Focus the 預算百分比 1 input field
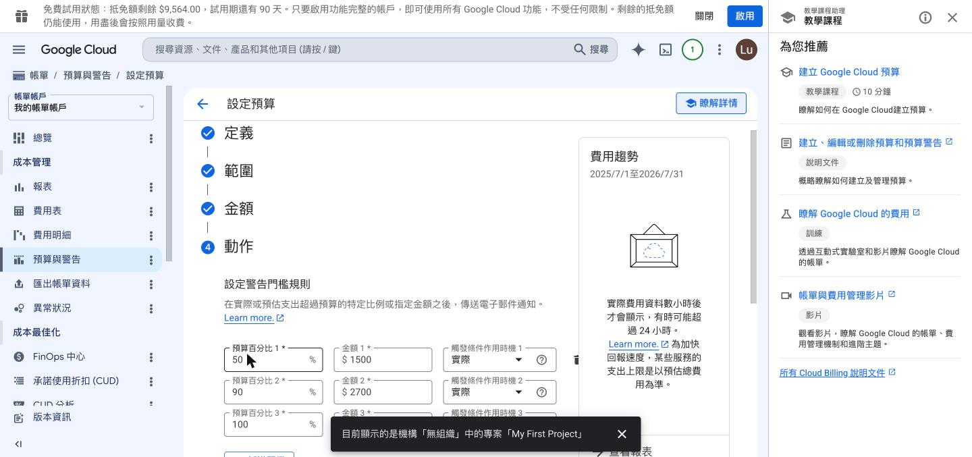The height and width of the screenshot is (457, 972). tap(273, 360)
